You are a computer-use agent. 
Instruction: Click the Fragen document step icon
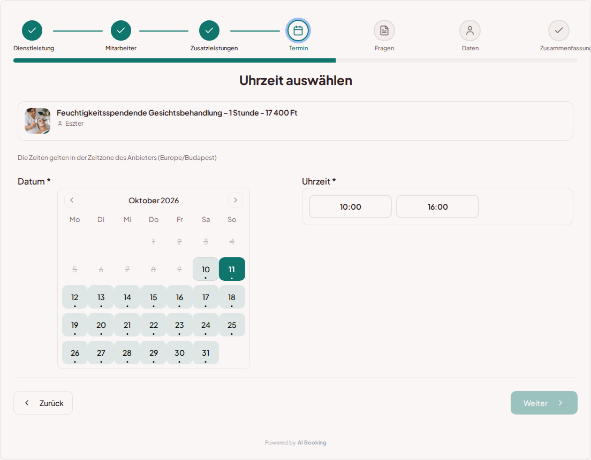384,30
